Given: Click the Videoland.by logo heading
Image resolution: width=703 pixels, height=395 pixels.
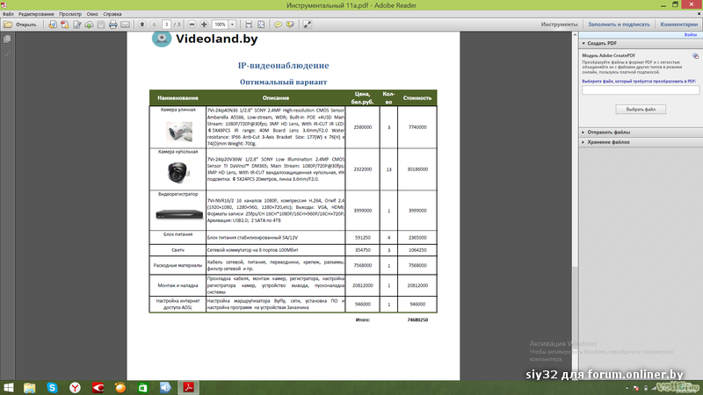Looking at the screenshot, I should (216, 39).
